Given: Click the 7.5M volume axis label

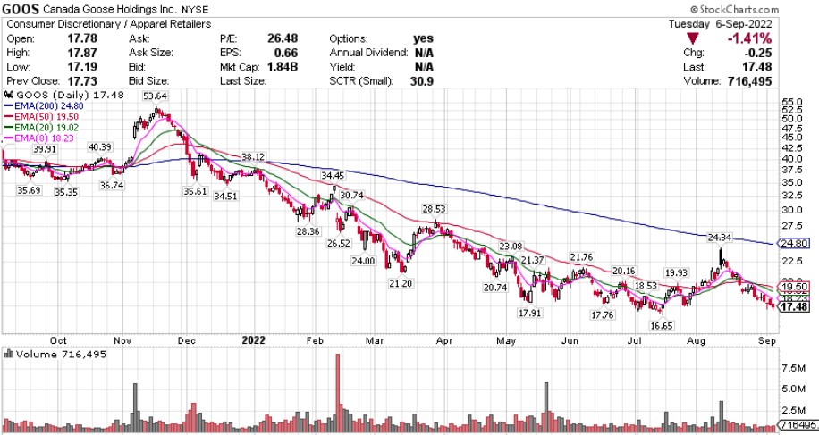Looking at the screenshot, I should [793, 368].
